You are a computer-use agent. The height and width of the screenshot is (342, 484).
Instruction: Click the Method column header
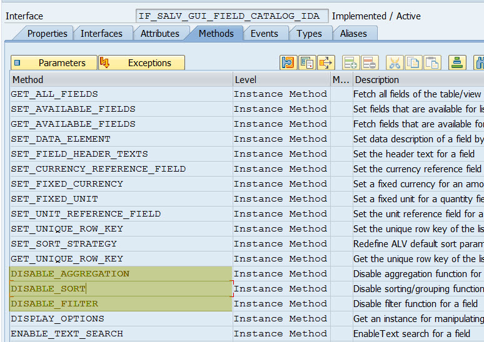pyautogui.click(x=121, y=80)
